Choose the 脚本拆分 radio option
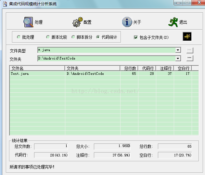The image size is (205, 175). [73, 37]
